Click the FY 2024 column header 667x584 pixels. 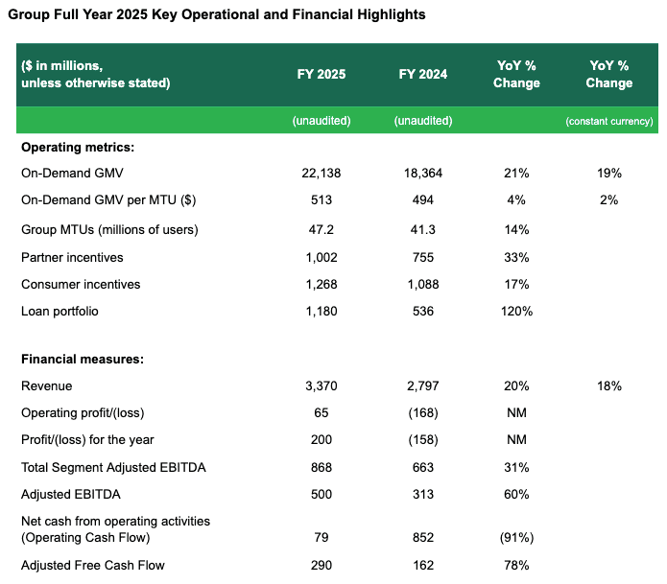(x=422, y=75)
